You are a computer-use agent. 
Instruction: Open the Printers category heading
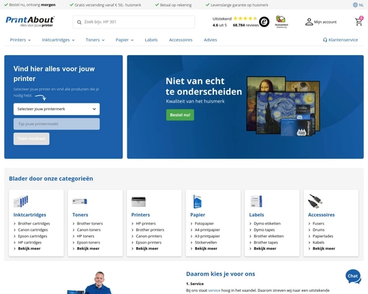(x=140, y=215)
